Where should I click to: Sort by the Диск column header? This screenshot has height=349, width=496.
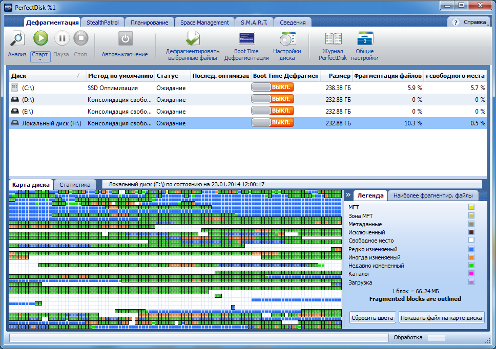(x=47, y=76)
